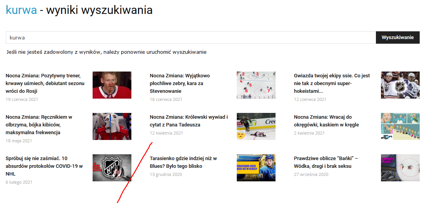Viewport: 429px width, 203px height.
Task: Open Królewski wywiad i cytat z Pana Tadeusza
Action: [x=189, y=121]
